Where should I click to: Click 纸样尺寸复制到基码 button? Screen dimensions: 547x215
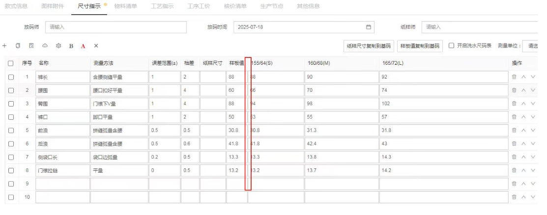click(x=369, y=46)
